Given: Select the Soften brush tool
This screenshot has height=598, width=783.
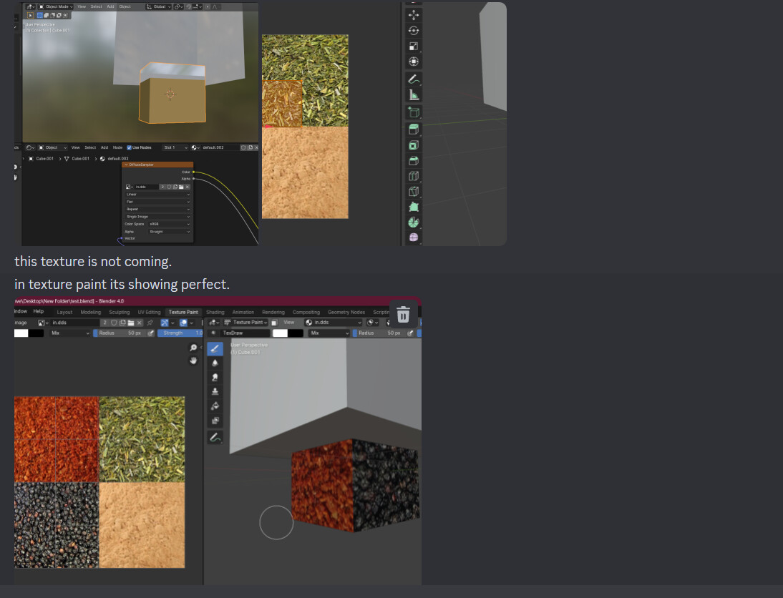Looking at the screenshot, I should click(215, 363).
